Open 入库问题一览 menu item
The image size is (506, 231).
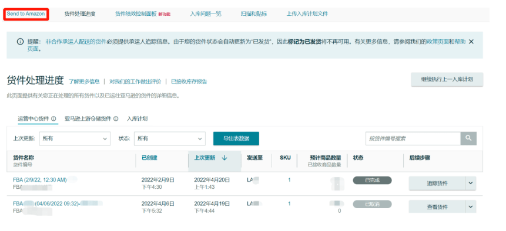pyautogui.click(x=206, y=14)
